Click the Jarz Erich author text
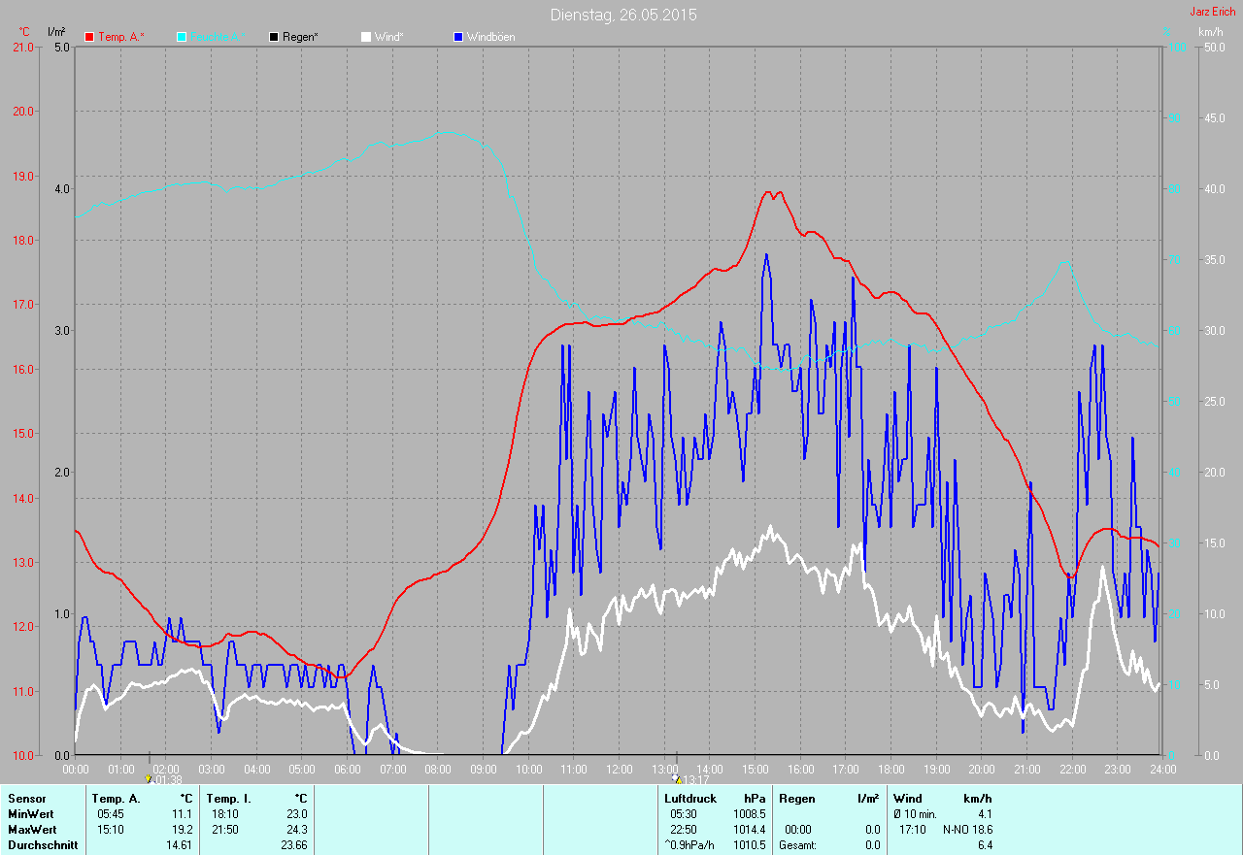This screenshot has height=855, width=1243. (x=1212, y=12)
